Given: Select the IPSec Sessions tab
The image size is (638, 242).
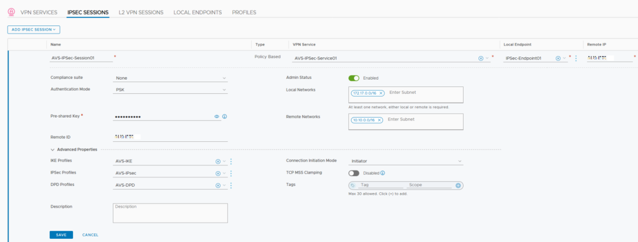Looking at the screenshot, I should 88,12.
